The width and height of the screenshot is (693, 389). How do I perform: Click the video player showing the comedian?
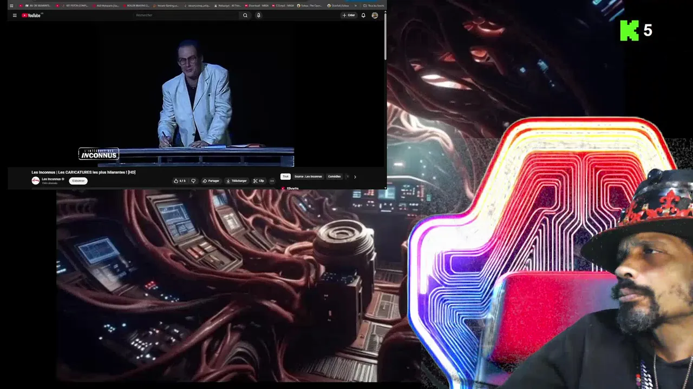186,95
